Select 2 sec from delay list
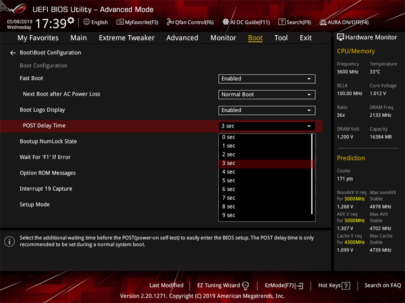The height and width of the screenshot is (303, 405). pyautogui.click(x=265, y=155)
